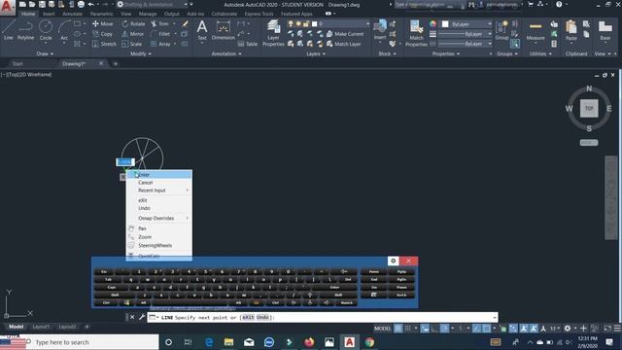Viewport: 622px width, 350px height.
Task: Expand the Draw panel
Action: (45, 53)
